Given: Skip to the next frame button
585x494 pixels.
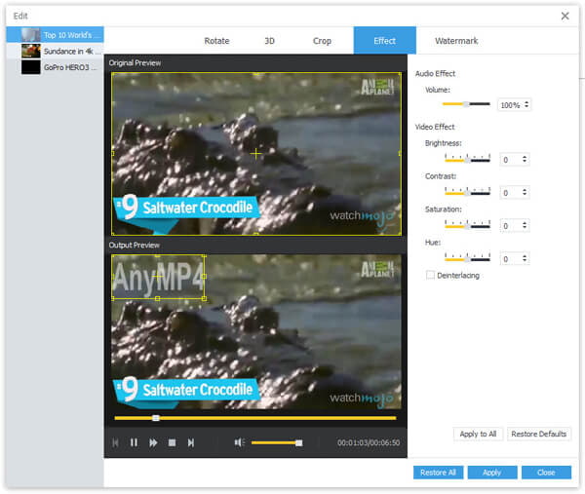Looking at the screenshot, I should coord(191,442).
